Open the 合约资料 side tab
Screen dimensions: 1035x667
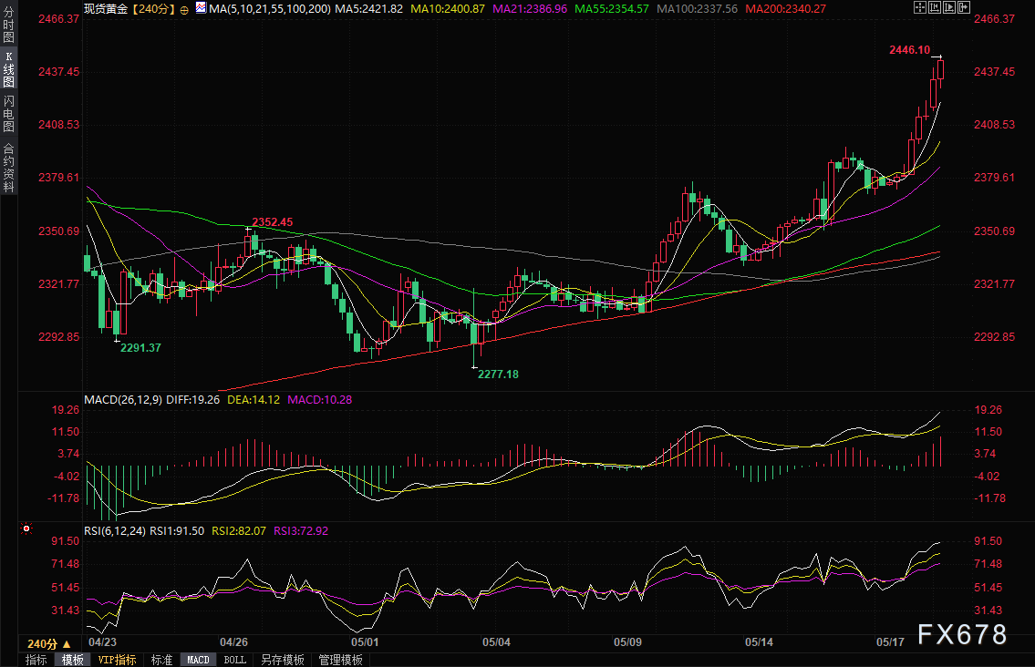click(8, 168)
